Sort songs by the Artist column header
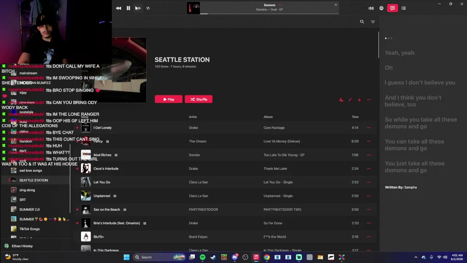Image resolution: width=467 pixels, height=263 pixels. pyautogui.click(x=193, y=117)
